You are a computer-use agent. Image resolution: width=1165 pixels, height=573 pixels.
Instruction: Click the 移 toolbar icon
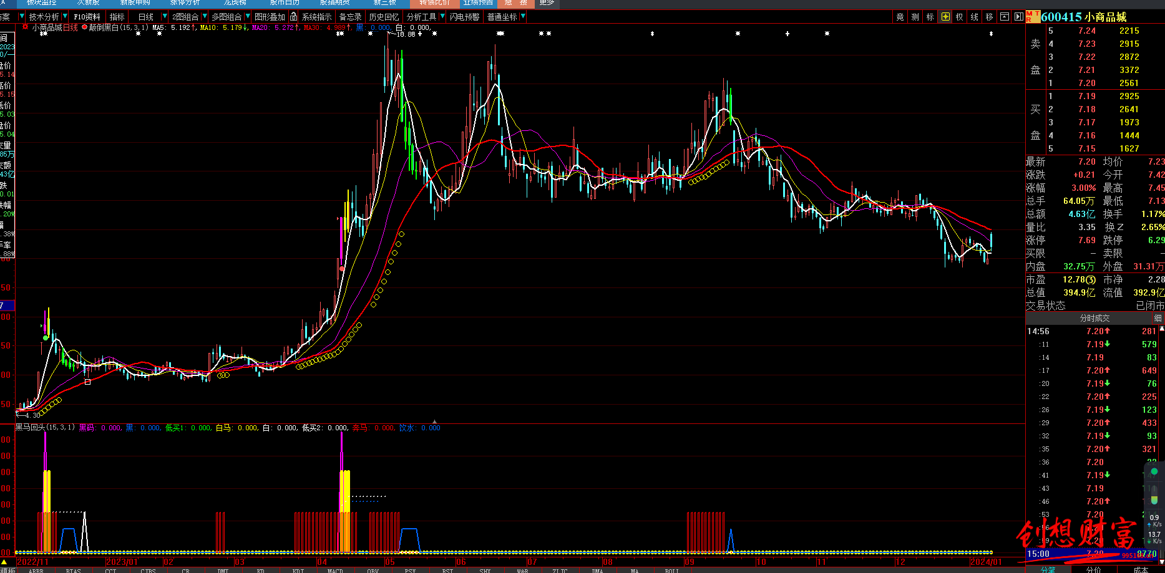(x=990, y=17)
